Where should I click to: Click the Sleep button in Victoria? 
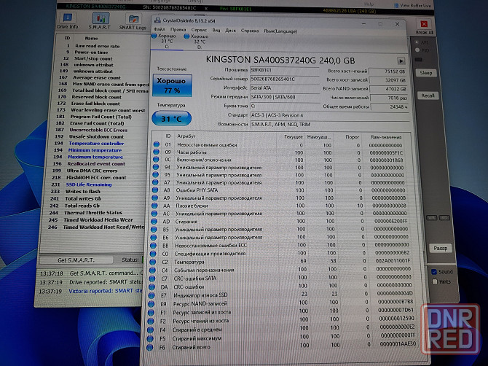tap(426, 73)
